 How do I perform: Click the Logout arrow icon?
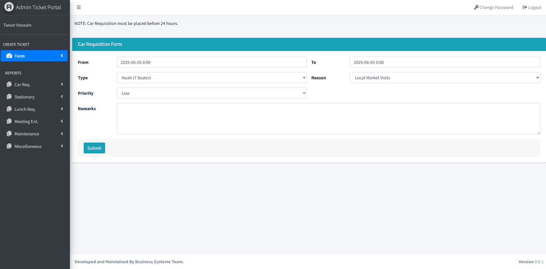click(525, 7)
